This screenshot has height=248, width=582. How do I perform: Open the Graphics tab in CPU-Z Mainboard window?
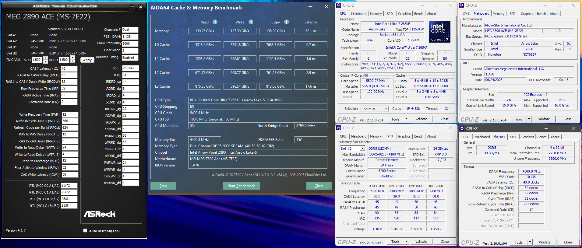pyautogui.click(x=527, y=14)
